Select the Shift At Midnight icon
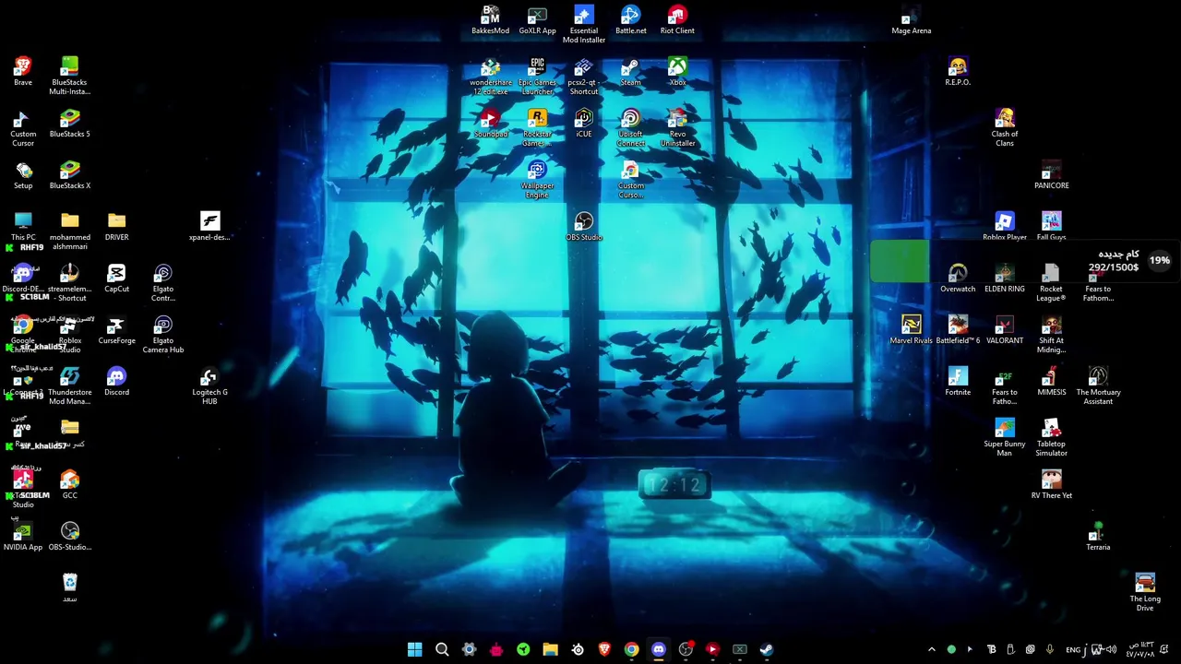Screen dimensions: 1181x664 (1051, 335)
